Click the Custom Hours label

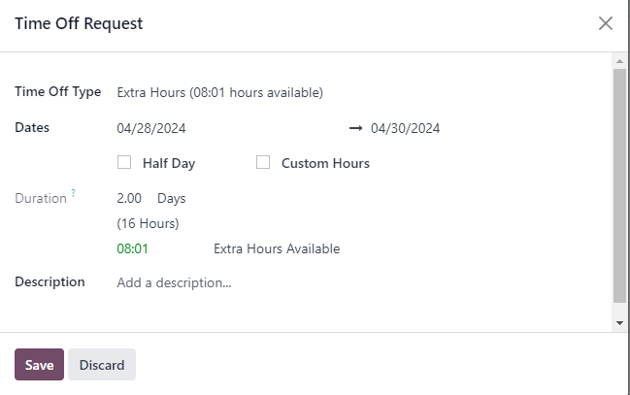325,163
